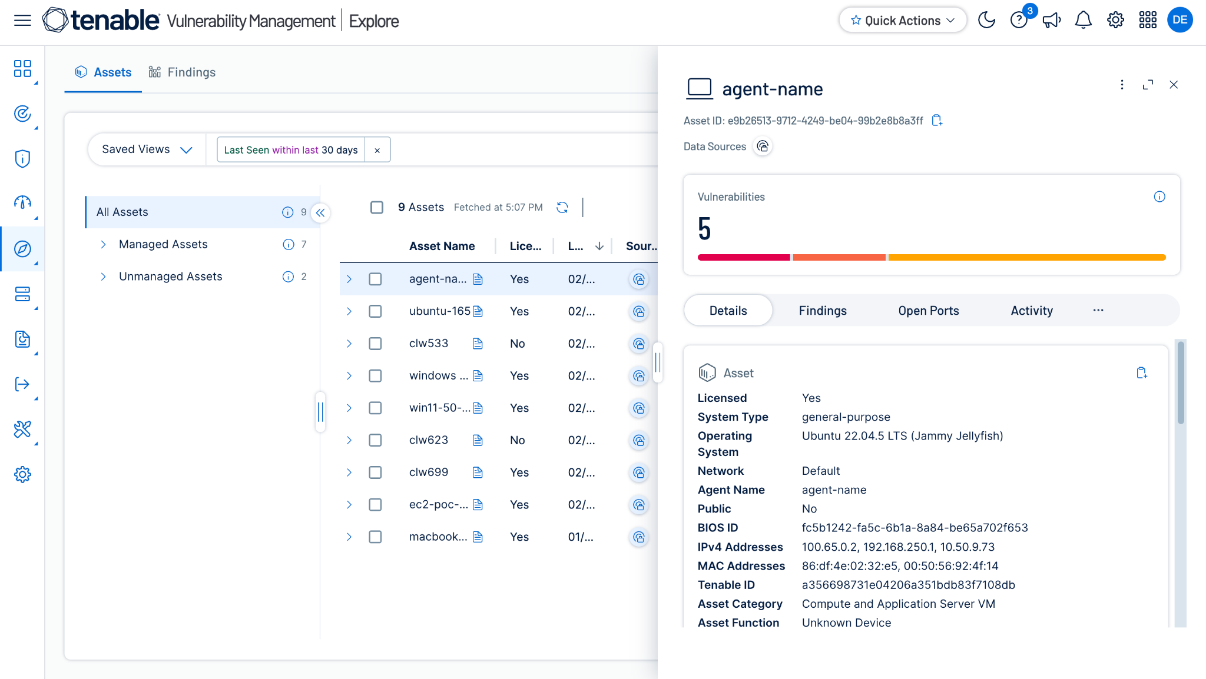Collapse the asset tree panel arrows

(320, 212)
